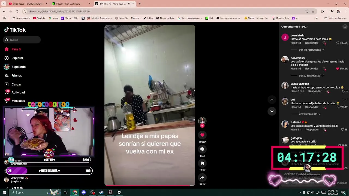Show hidden system tray icons
The width and height of the screenshot is (349, 196).
tap(299, 192)
